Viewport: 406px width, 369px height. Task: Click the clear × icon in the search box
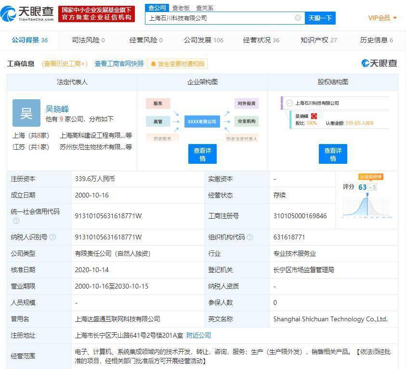[298, 17]
